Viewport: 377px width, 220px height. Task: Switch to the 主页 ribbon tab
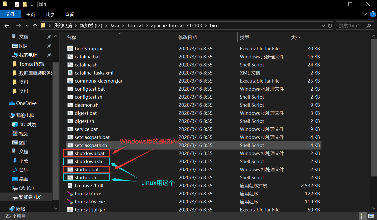[x=31, y=14]
